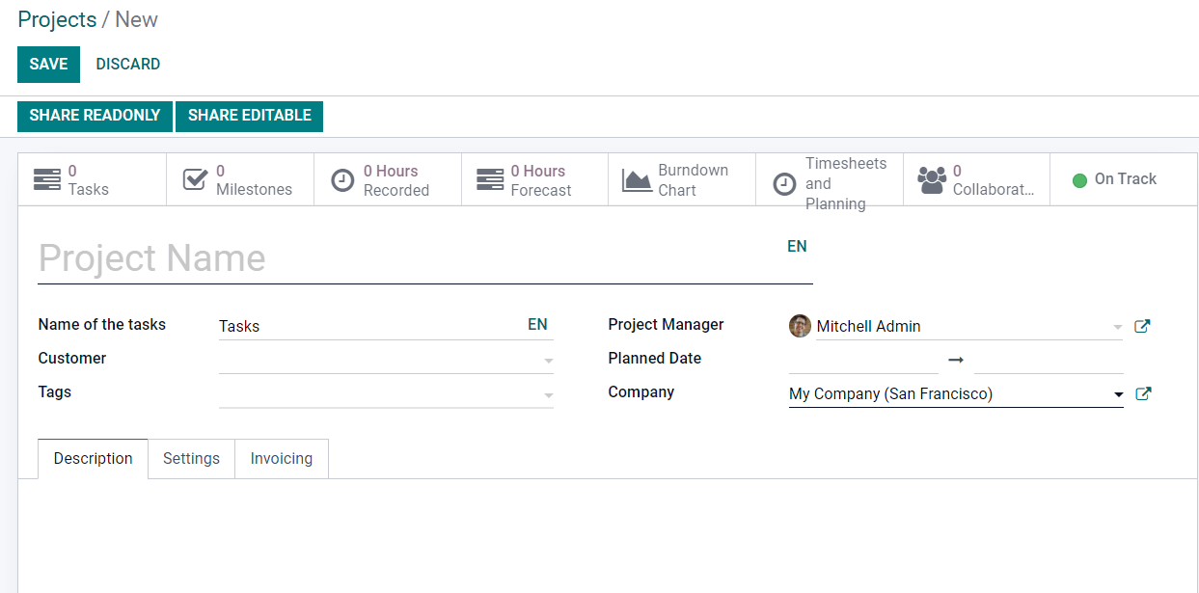Image resolution: width=1199 pixels, height=593 pixels.
Task: Click the planned date arrow separator
Action: (956, 360)
